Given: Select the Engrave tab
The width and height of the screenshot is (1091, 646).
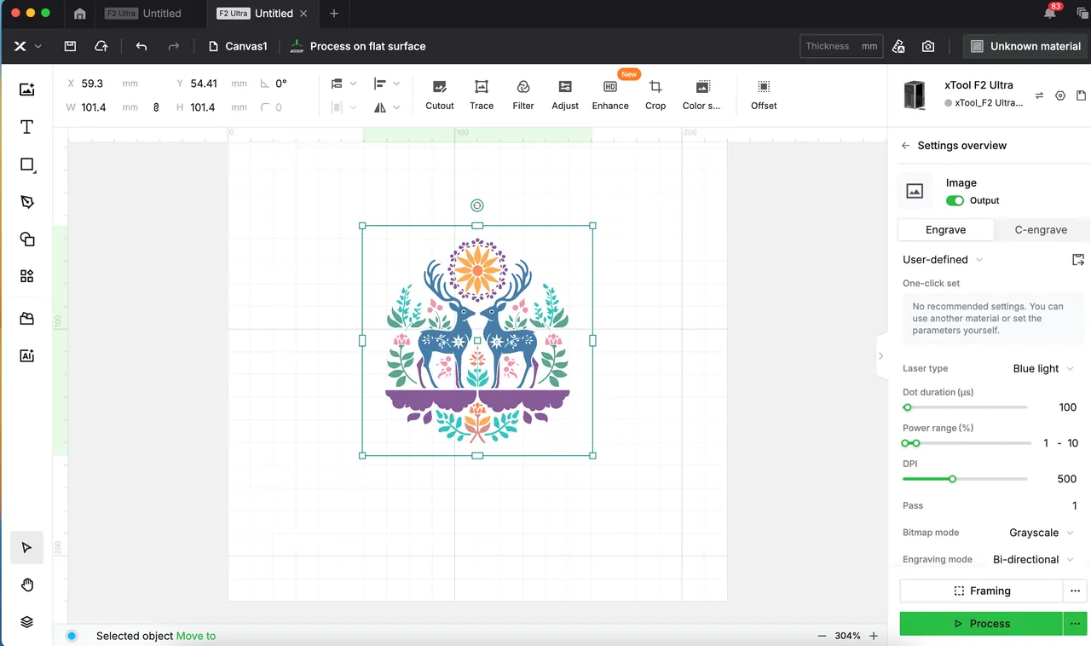Looking at the screenshot, I should tap(945, 230).
